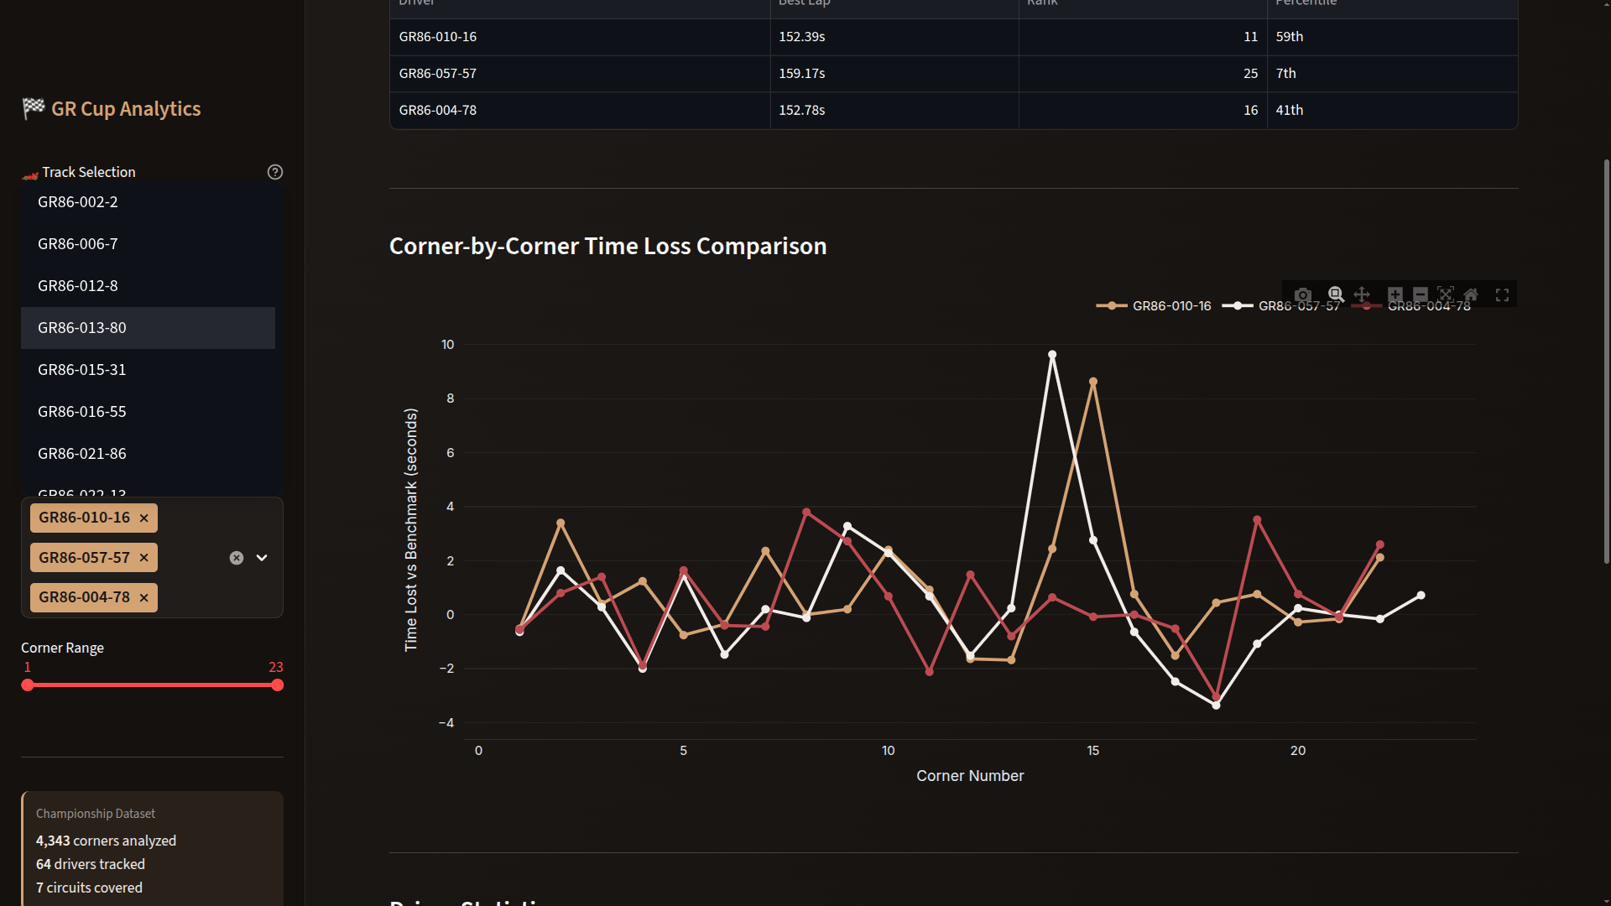Select the chart Zoom tool
Viewport: 1611px width, 906px height.
point(1336,295)
